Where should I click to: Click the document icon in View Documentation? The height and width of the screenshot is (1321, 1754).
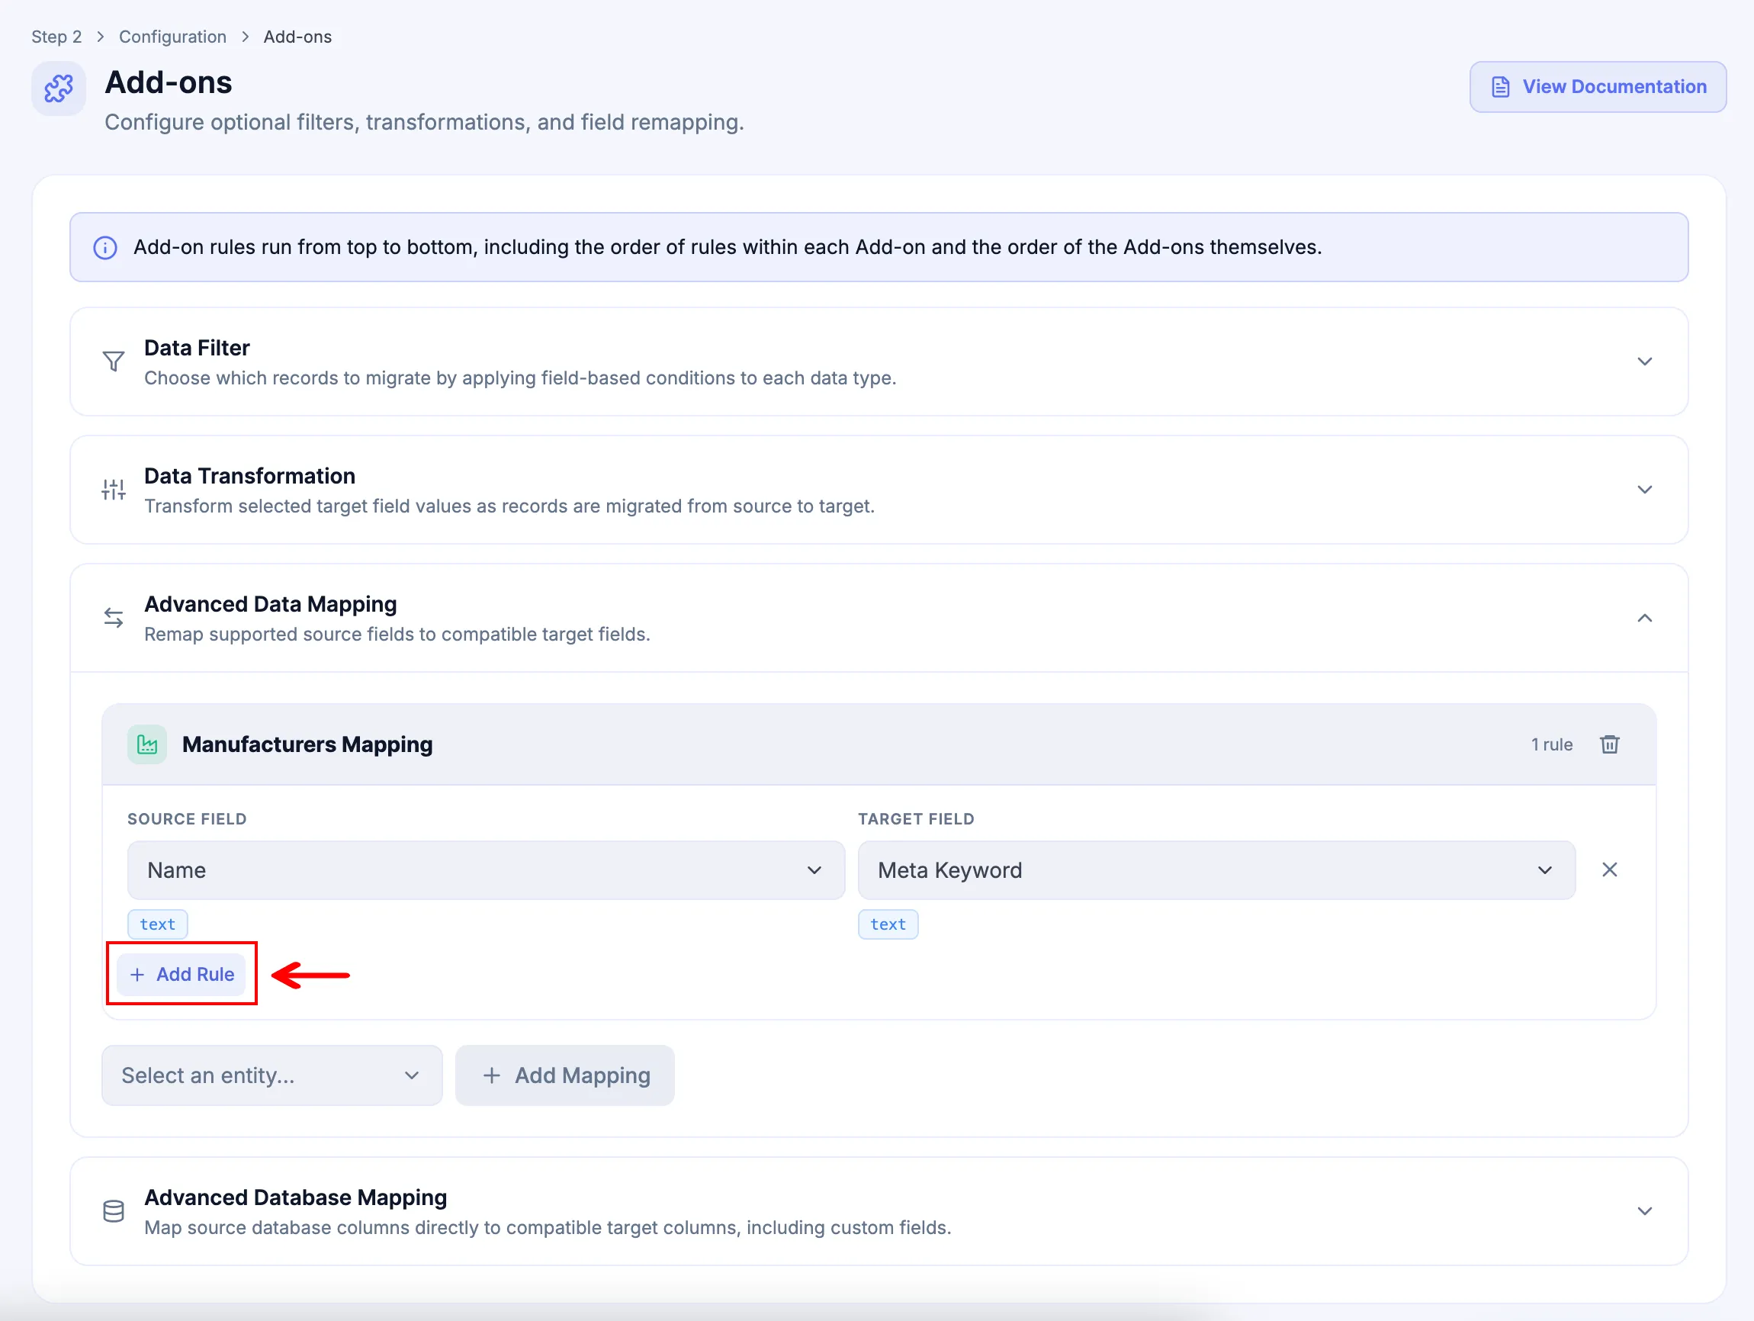click(x=1500, y=86)
